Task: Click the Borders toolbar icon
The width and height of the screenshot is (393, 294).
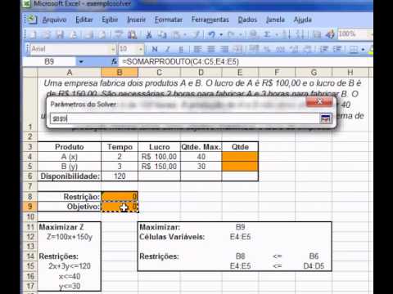Action: 354,49
